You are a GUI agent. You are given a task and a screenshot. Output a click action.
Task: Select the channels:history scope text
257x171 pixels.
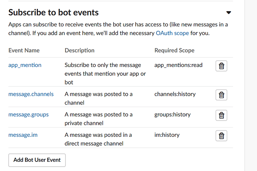pos(175,94)
